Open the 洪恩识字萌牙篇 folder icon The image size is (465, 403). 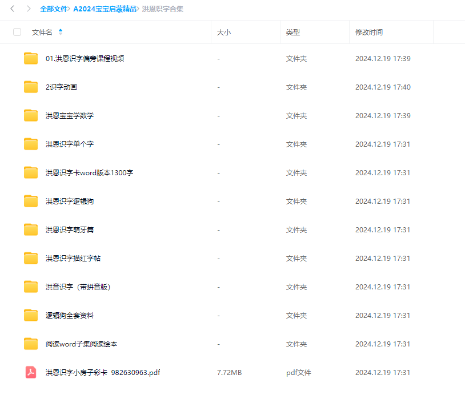click(x=30, y=229)
